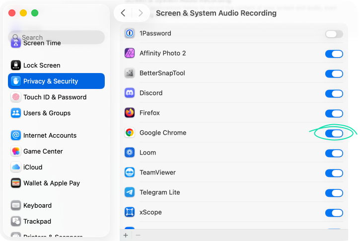The height and width of the screenshot is (241, 359).
Task: Toggle Affinity Photo 2 recording permission
Action: click(334, 54)
